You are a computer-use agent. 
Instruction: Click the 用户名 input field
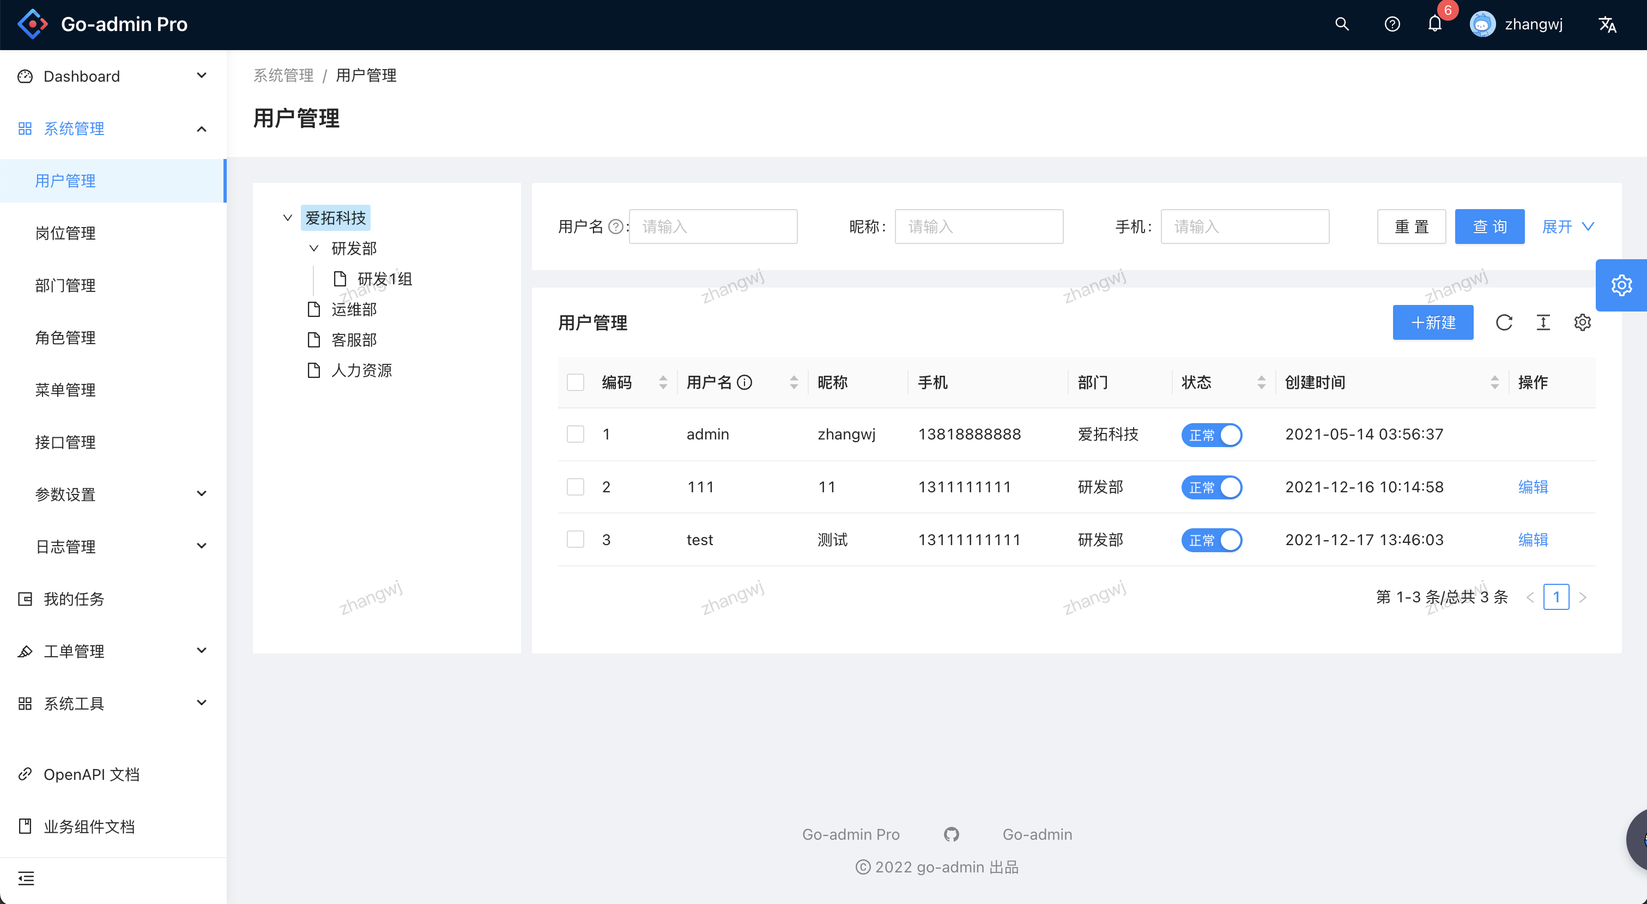713,226
